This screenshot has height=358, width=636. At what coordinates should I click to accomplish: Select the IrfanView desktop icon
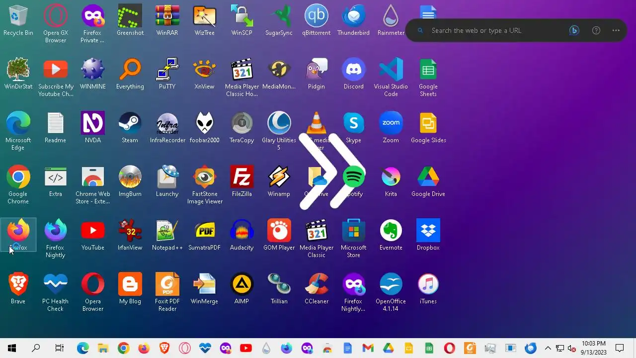(130, 236)
